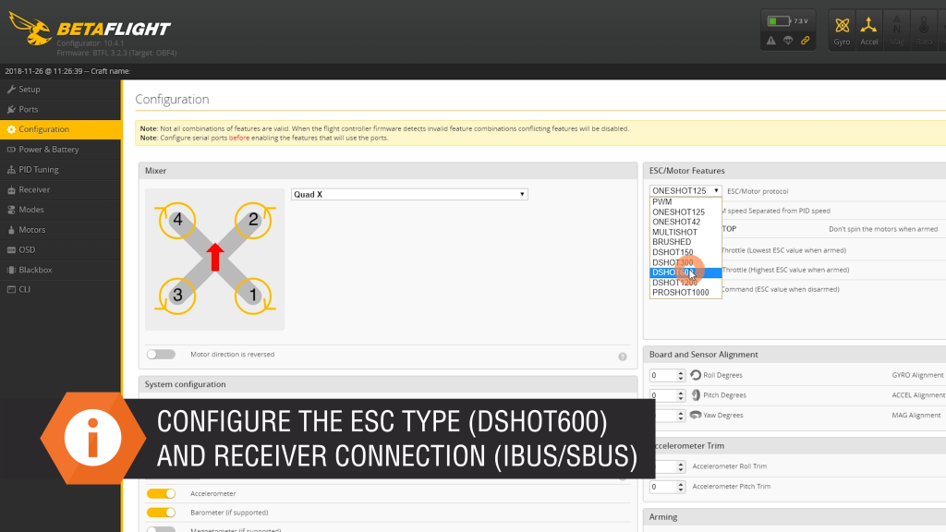Select BRUSHED protocol option
This screenshot has height=532, width=946.
[685, 242]
